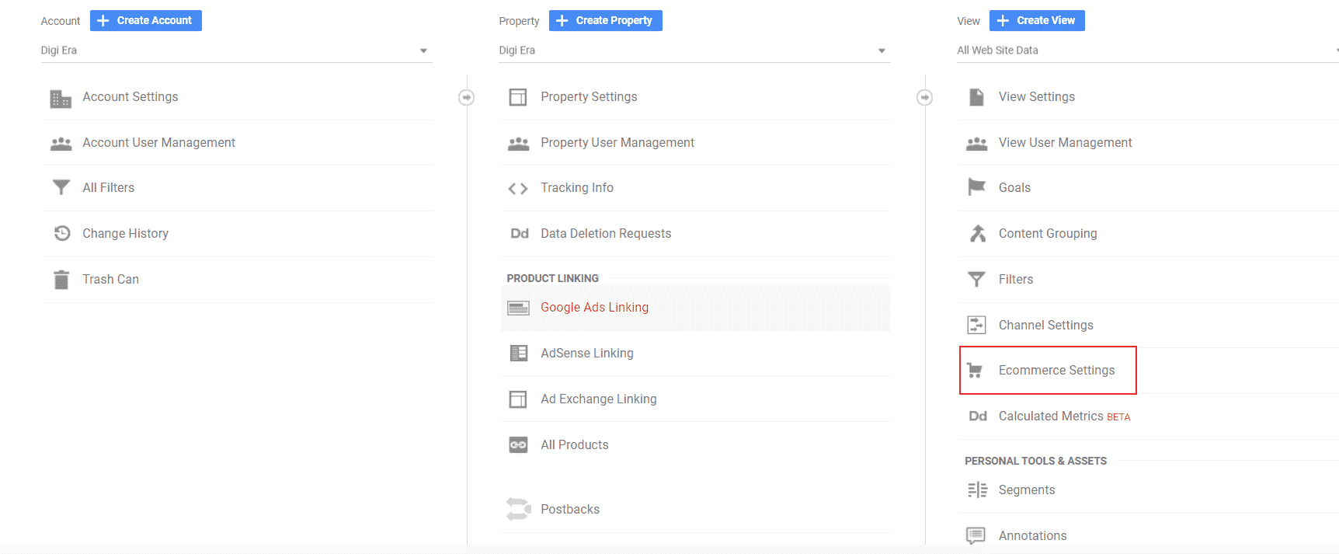Click the Content Grouping icon

tap(977, 234)
